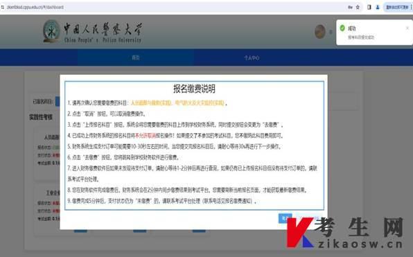Image resolution: width=413 pixels, height=257 pixels.
Task: Expand the dropdown arrow beside avatar
Action: [x=331, y=32]
